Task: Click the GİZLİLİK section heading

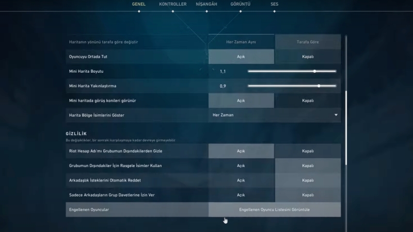Action: (76, 134)
